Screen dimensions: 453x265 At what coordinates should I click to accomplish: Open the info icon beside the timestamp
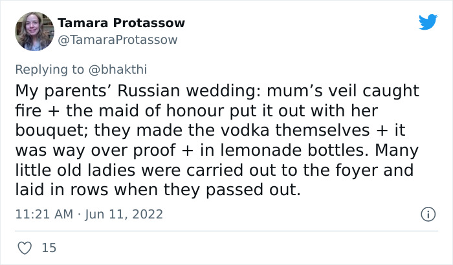427,213
